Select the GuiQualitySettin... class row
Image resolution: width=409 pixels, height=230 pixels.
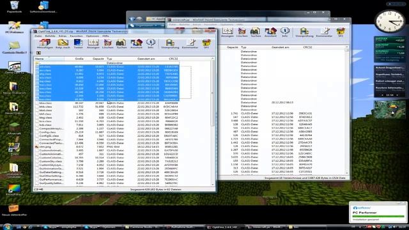107,183
